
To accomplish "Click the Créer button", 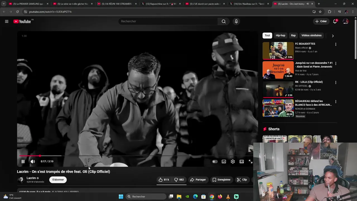I will coord(321,21).
